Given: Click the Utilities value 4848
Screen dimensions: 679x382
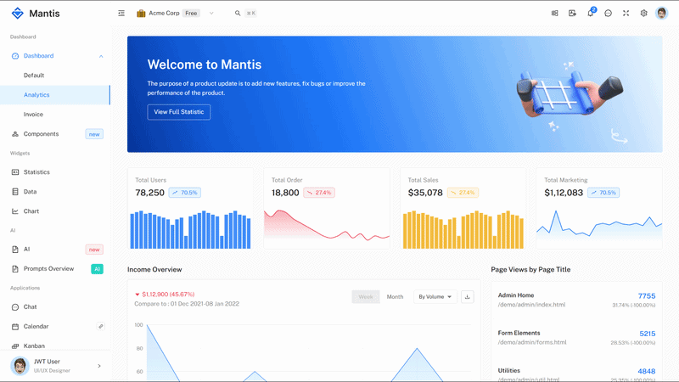Looking at the screenshot, I should 647,371.
